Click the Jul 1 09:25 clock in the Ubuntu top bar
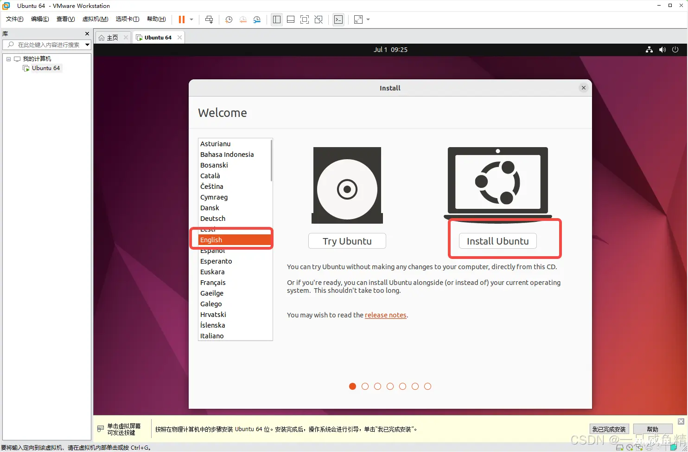The width and height of the screenshot is (688, 452). pos(390,50)
